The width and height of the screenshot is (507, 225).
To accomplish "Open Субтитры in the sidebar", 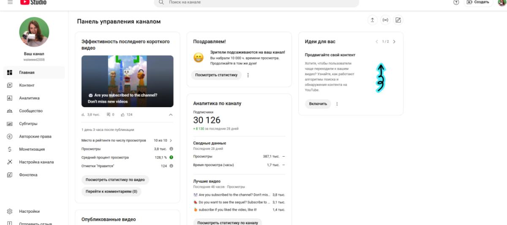I will 34,124.
